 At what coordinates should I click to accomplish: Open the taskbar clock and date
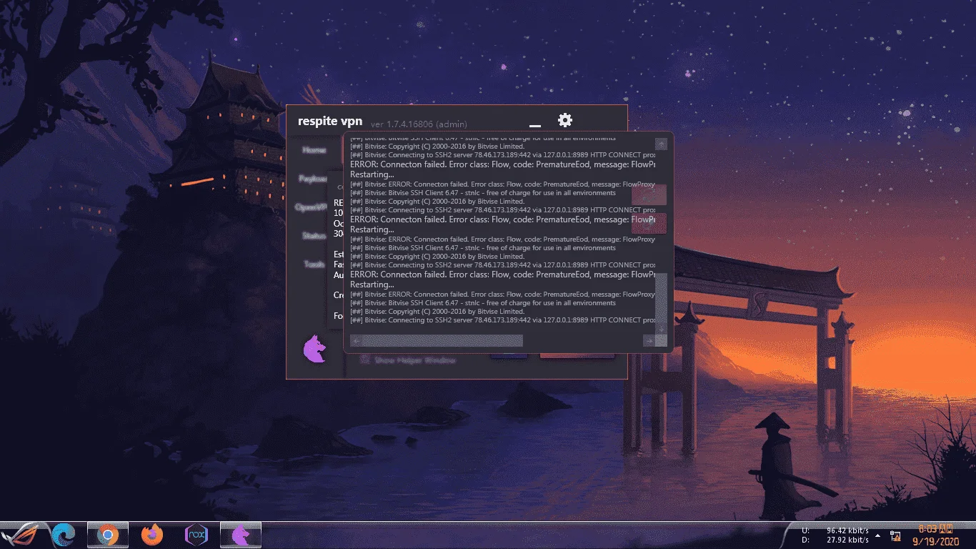coord(936,535)
